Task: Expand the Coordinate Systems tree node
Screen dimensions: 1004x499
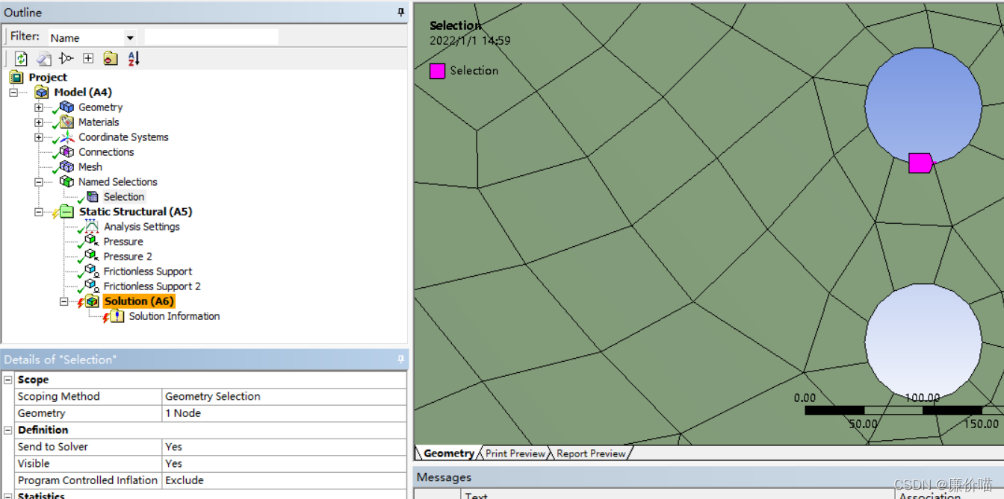Action: tap(38, 137)
